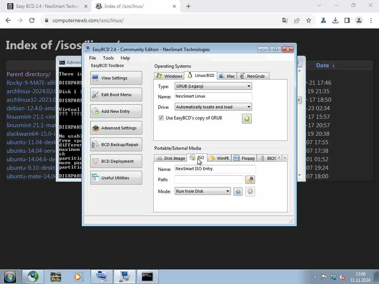Open Add New Entry section

pos(116,111)
